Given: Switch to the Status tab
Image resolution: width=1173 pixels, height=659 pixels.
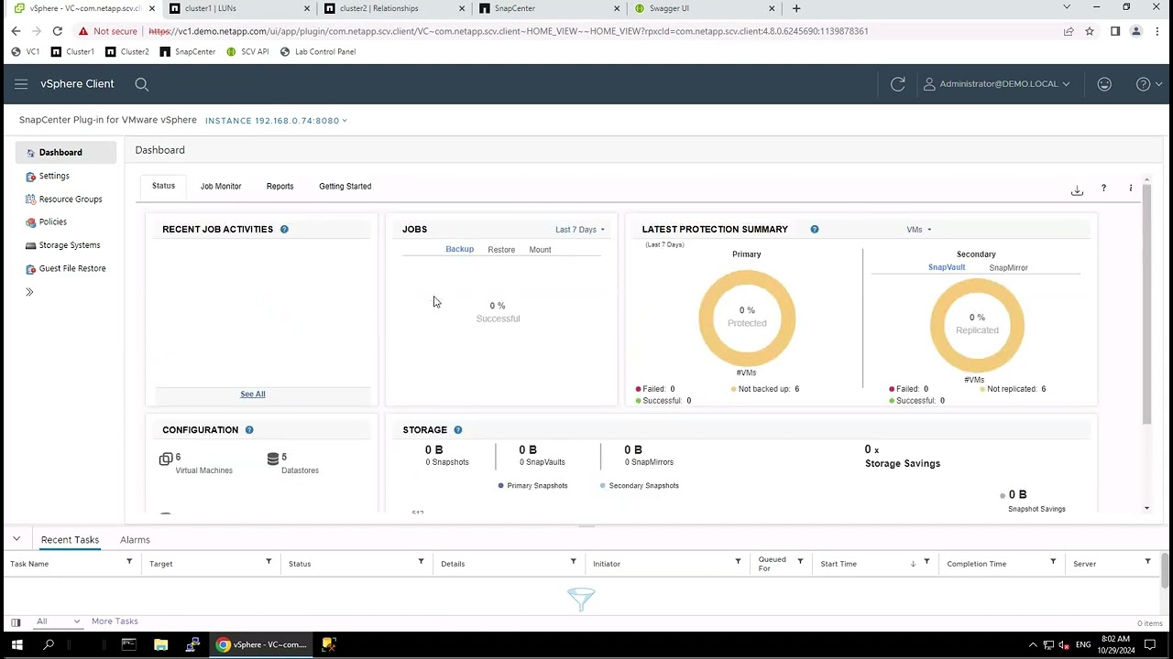Looking at the screenshot, I should point(163,186).
